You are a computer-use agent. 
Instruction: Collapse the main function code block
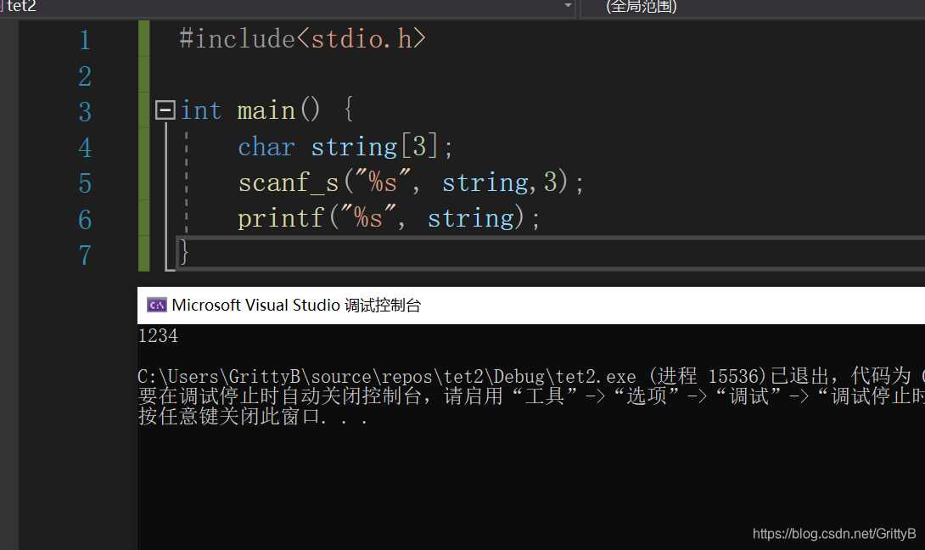(165, 109)
